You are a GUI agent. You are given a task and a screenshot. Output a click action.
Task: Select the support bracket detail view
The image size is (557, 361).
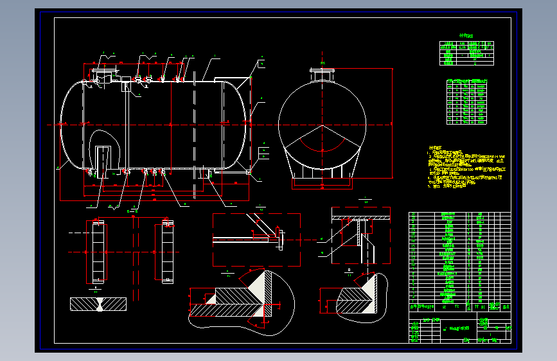361,235
